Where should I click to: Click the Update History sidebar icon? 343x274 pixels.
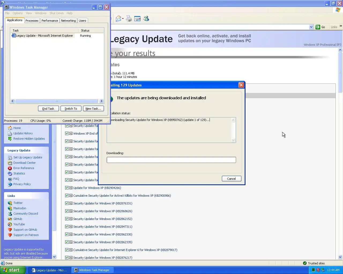pyautogui.click(x=10, y=133)
